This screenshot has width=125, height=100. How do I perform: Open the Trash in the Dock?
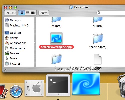click(x=121, y=86)
